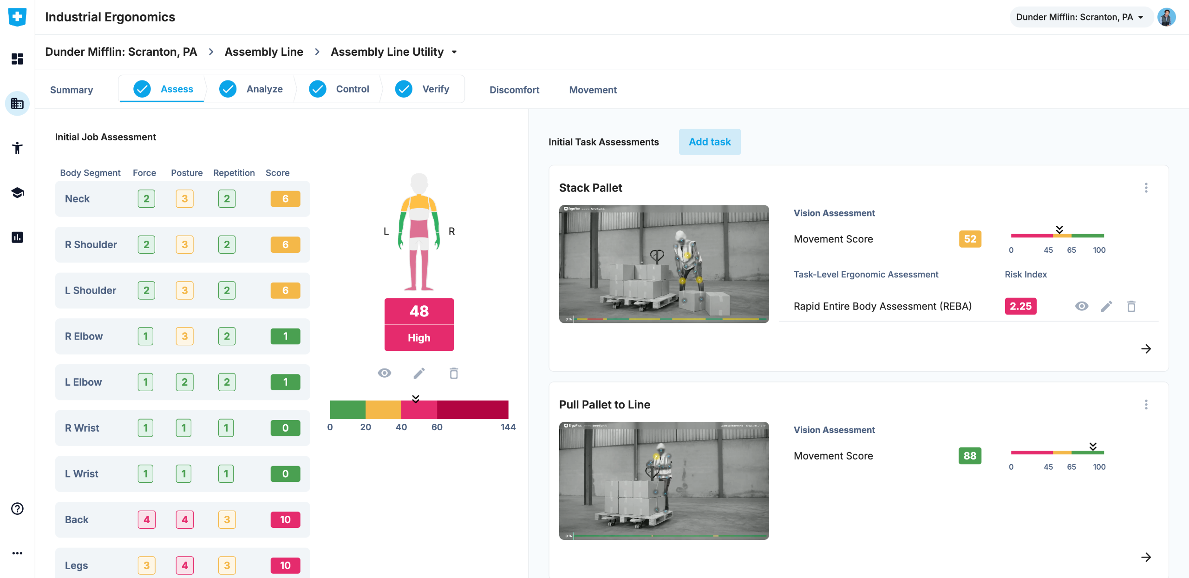Open the graduation cap training icon
The width and height of the screenshot is (1189, 578).
(x=17, y=193)
